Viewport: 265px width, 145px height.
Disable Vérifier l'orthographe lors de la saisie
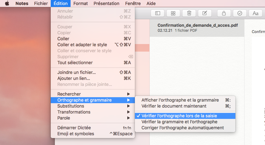click(179, 116)
